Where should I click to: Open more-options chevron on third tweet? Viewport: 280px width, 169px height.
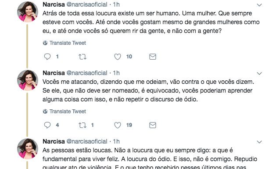259,142
